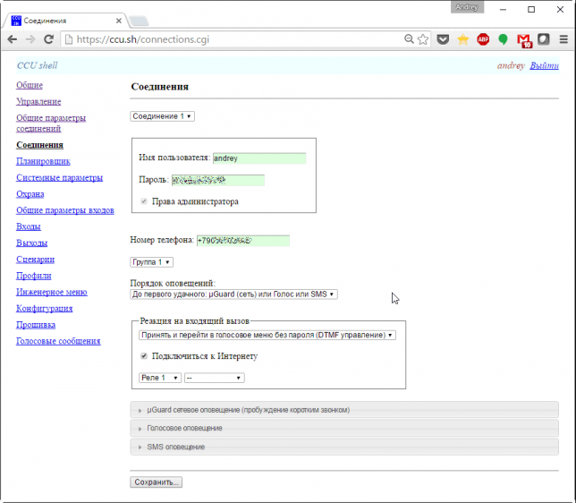This screenshot has height=503, width=576.
Task: Open Профили in the sidebar
Action: [34, 276]
